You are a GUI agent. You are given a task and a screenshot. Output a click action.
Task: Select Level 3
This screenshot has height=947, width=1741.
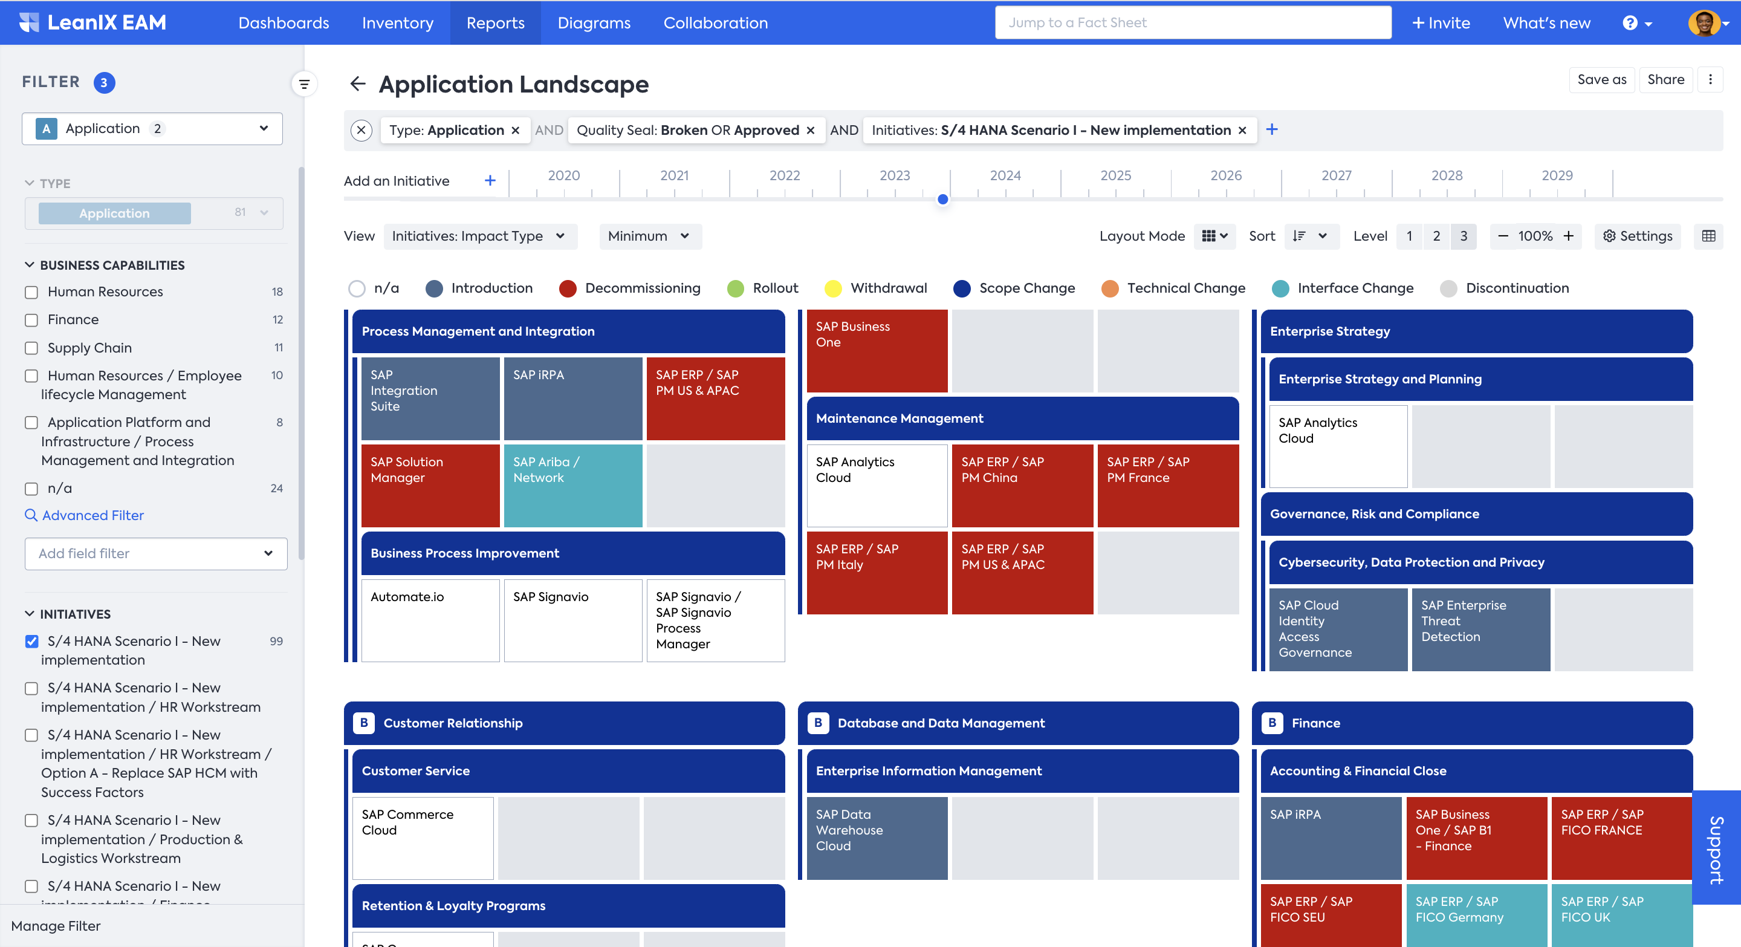pos(1463,236)
